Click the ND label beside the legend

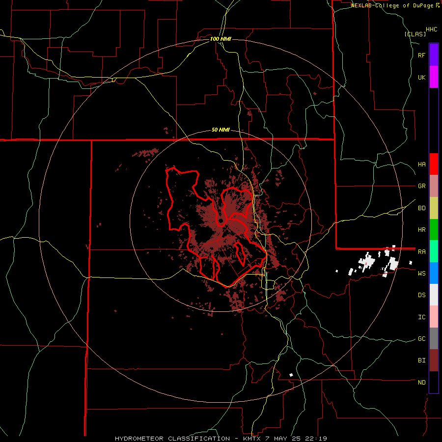pyautogui.click(x=421, y=383)
